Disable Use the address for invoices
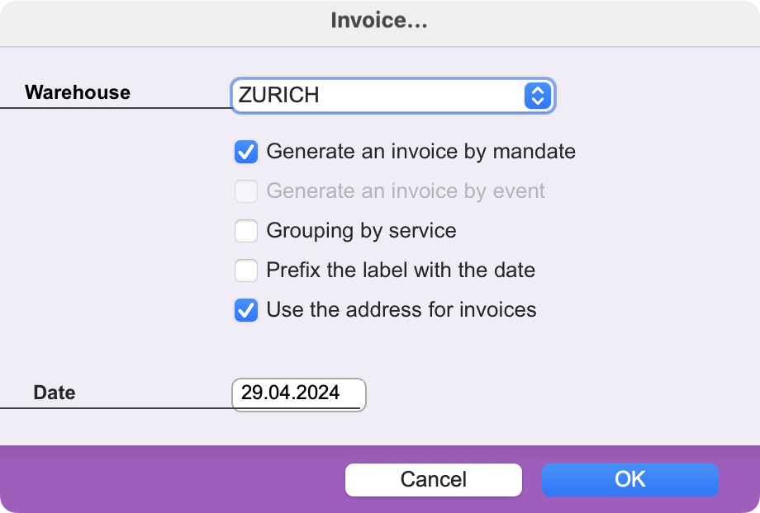The height and width of the screenshot is (513, 760). coord(246,310)
